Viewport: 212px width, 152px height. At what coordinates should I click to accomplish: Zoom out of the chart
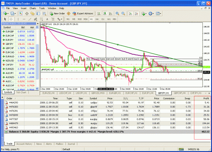pos(123,14)
